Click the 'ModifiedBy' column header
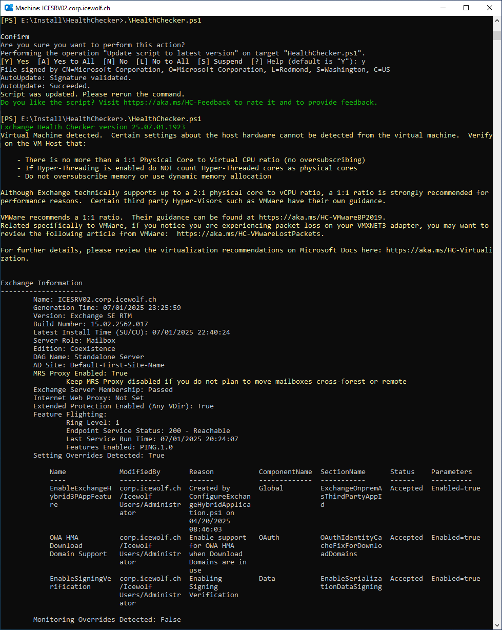 140,472
